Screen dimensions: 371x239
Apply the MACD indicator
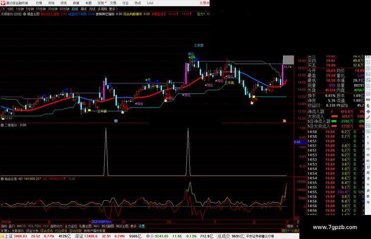[21, 226]
